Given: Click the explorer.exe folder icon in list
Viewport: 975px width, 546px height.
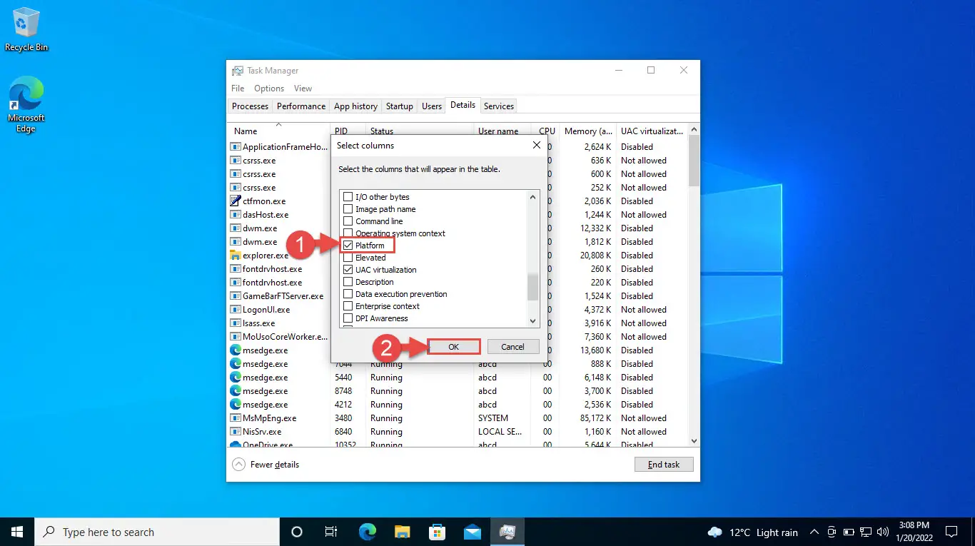Looking at the screenshot, I should pyautogui.click(x=236, y=256).
